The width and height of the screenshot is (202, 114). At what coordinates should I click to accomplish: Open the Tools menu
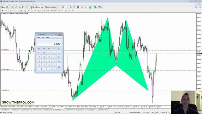[28, 4]
